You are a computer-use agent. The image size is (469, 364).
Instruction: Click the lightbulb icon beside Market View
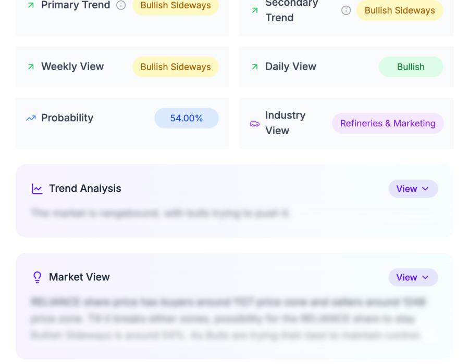pos(37,277)
